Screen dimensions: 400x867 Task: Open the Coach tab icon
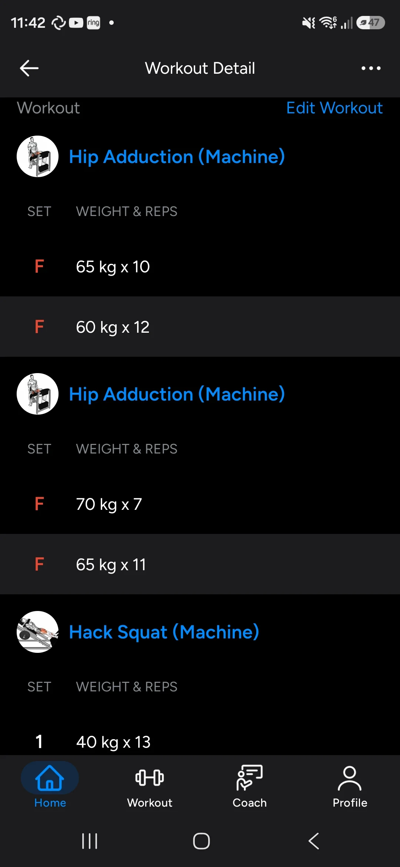[x=250, y=778]
